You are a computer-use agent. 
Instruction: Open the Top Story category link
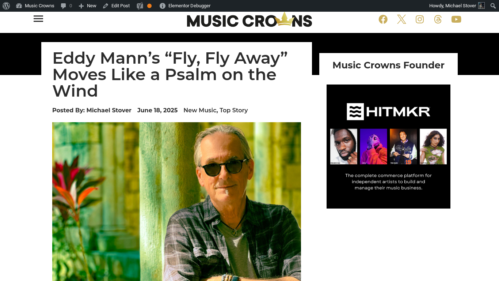(x=234, y=110)
